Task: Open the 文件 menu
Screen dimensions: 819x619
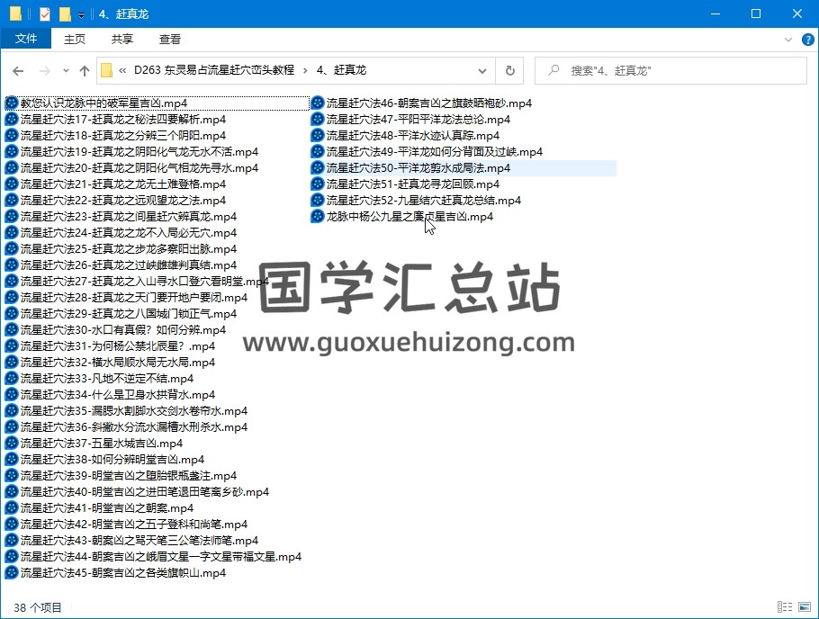Action: (26, 40)
